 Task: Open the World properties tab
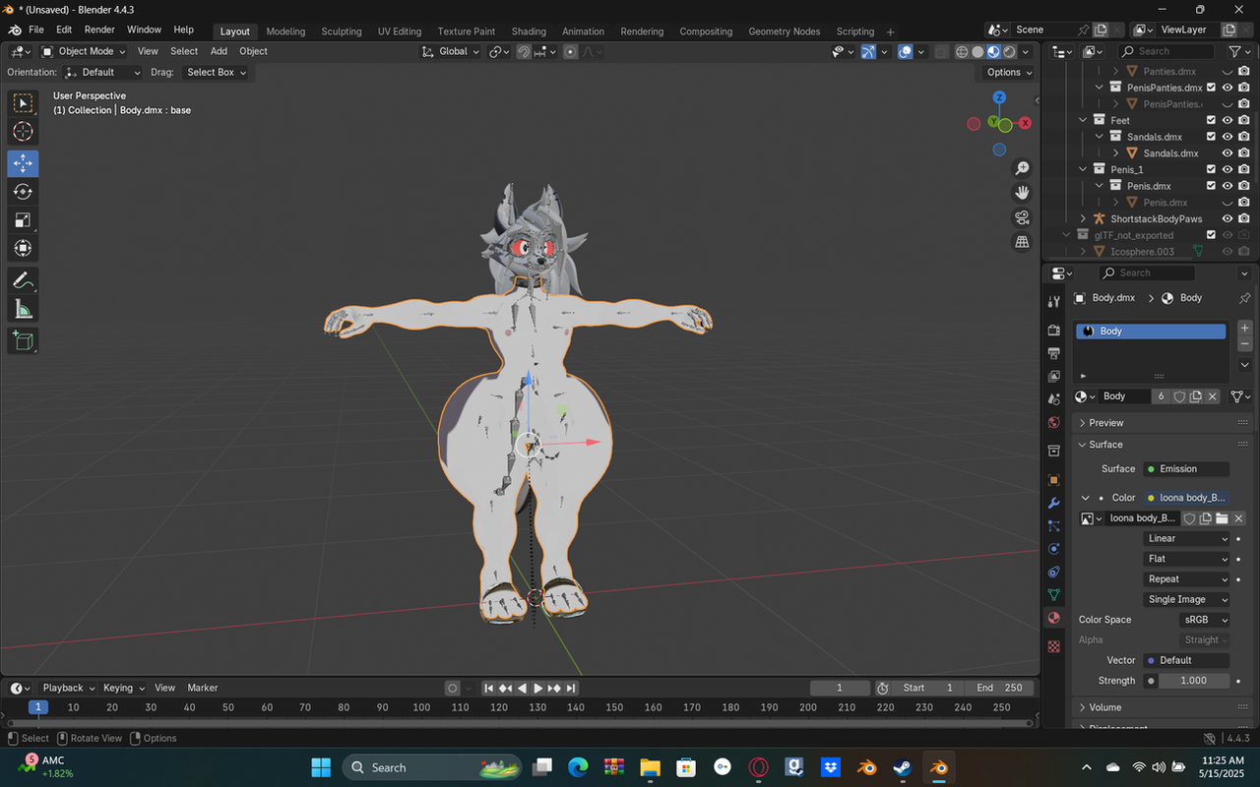(1054, 423)
